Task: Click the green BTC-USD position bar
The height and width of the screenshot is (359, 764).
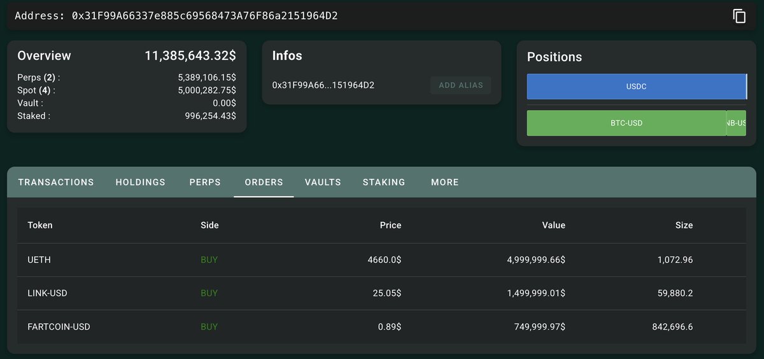Action: coord(626,123)
